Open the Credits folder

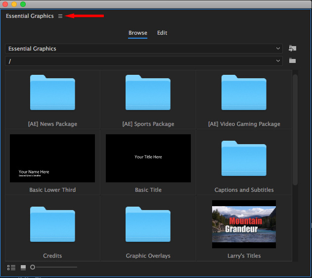point(52,224)
